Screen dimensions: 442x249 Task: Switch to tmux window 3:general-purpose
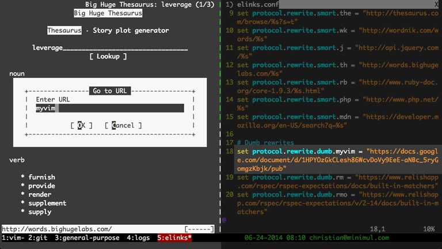[87, 237]
